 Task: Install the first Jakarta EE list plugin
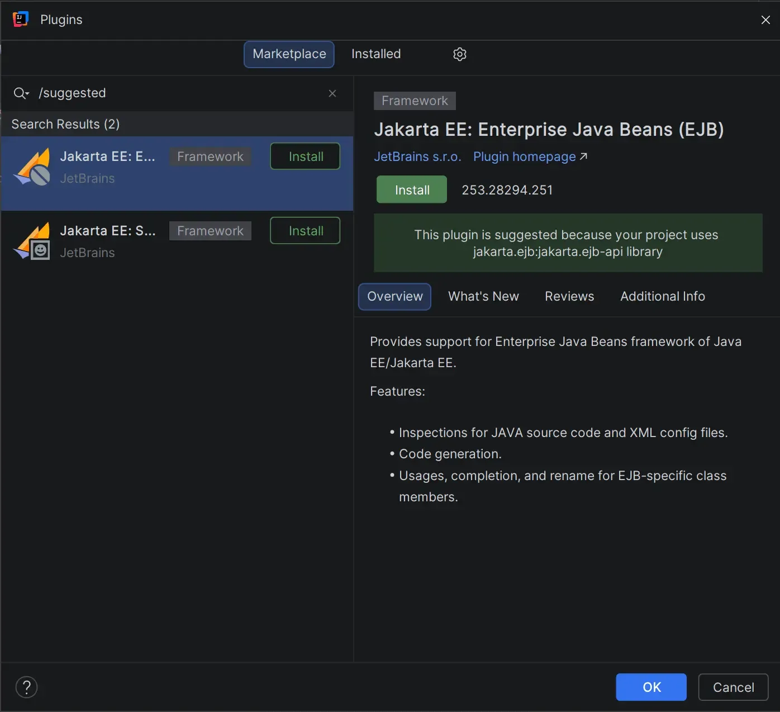[x=305, y=156]
